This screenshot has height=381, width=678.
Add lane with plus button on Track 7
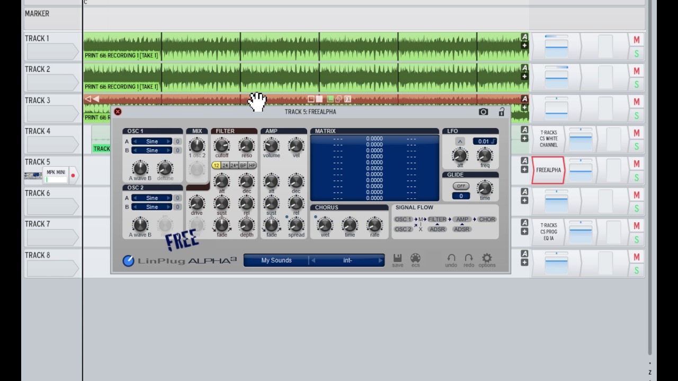click(524, 231)
